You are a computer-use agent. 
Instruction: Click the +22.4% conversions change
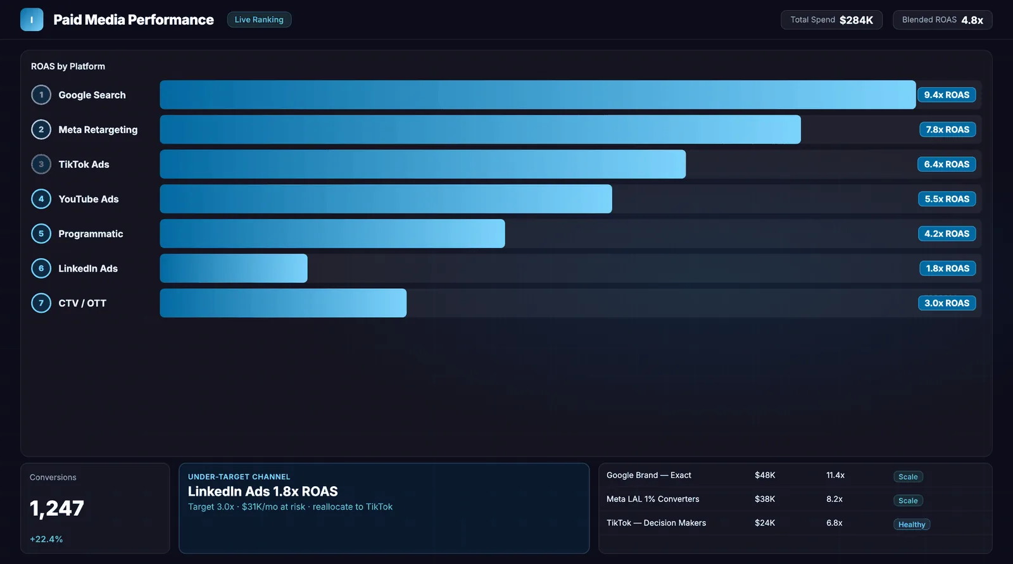46,539
